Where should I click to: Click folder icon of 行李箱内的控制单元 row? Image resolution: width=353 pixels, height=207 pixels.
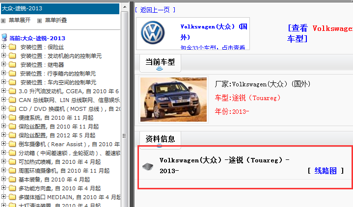[12, 74]
